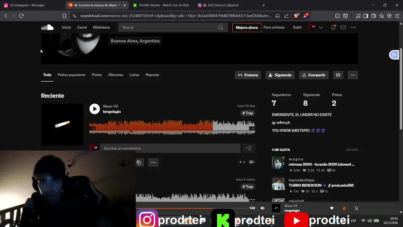
Task: Expand profile dropdown chevron in header
Action: pos(321,27)
